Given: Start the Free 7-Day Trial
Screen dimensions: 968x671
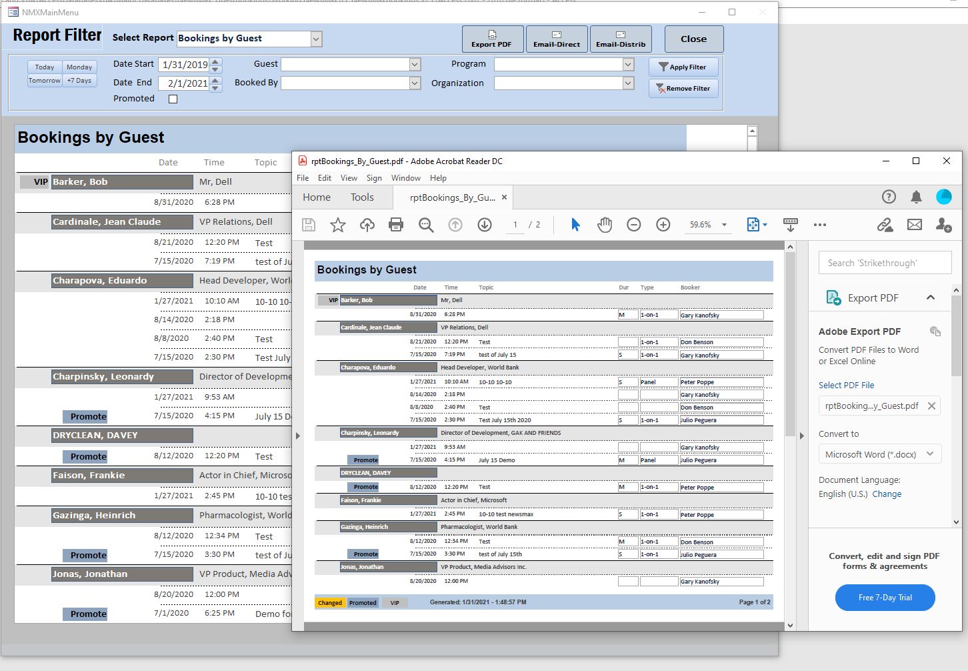Looking at the screenshot, I should click(x=885, y=597).
